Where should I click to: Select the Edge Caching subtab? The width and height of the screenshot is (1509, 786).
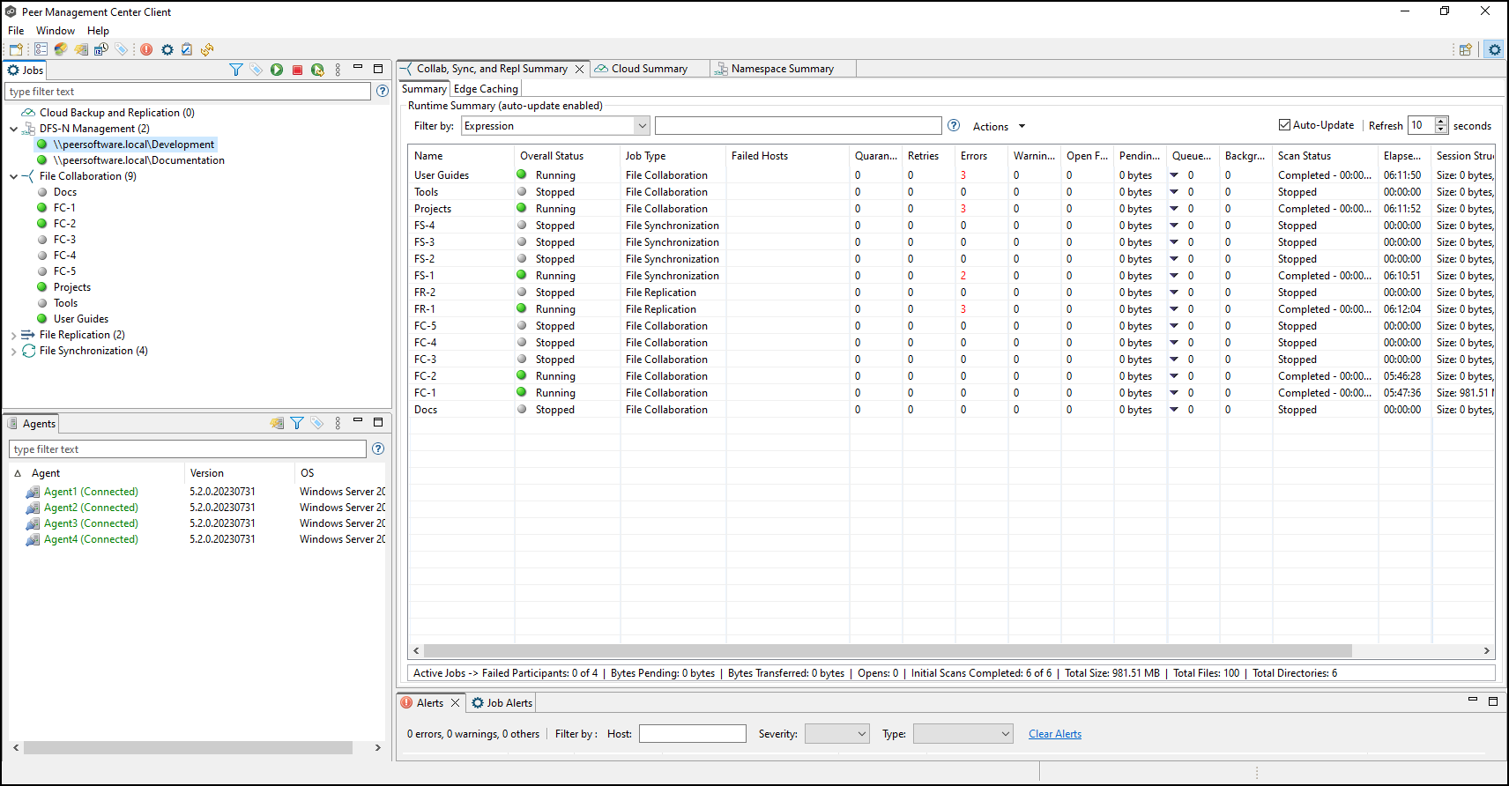pyautogui.click(x=486, y=89)
